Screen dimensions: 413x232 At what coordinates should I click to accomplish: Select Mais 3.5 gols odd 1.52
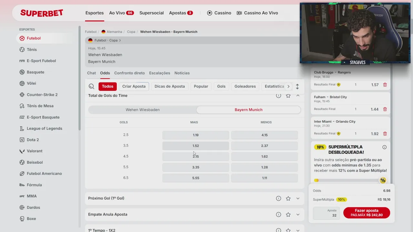coord(196,146)
